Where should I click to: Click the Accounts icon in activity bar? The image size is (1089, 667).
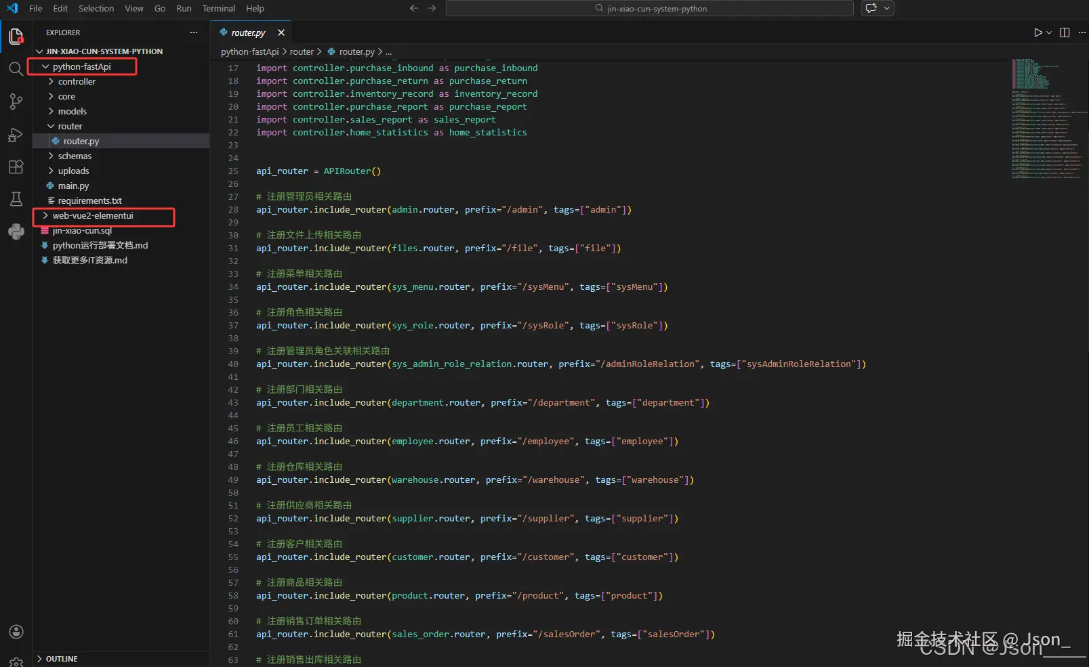16,632
